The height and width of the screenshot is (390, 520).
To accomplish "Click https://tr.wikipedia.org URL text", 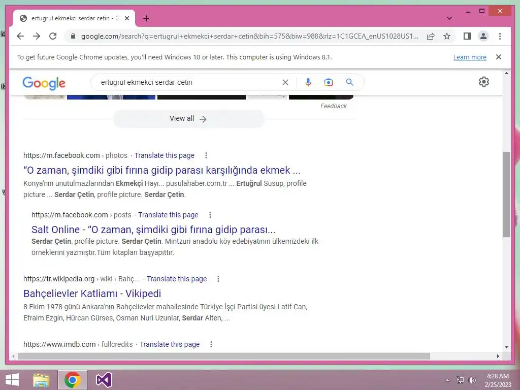I will pos(59,279).
